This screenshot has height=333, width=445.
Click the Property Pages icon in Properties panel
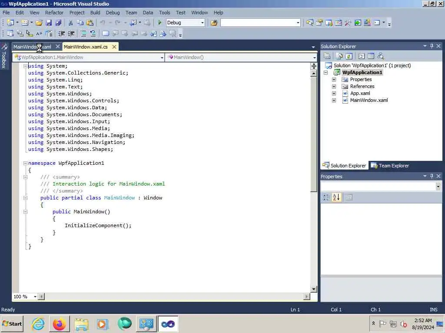(x=349, y=197)
